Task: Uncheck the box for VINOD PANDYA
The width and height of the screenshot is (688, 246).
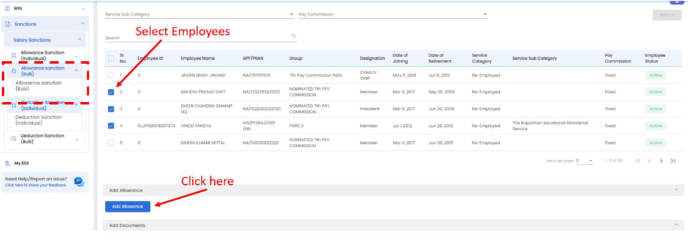Action: click(111, 126)
